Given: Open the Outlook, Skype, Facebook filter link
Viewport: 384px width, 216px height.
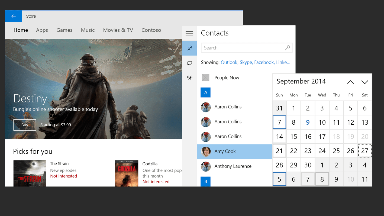Looking at the screenshot, I should pos(255,62).
